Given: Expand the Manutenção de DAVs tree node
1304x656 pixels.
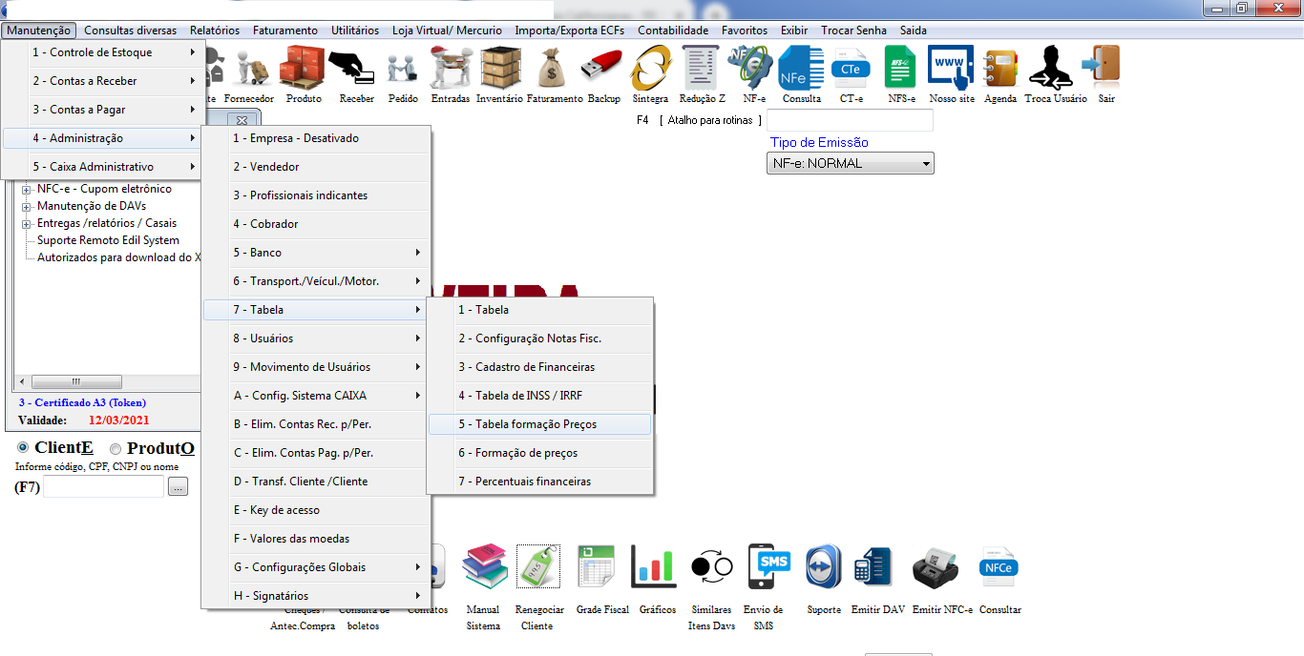Looking at the screenshot, I should tap(27, 206).
